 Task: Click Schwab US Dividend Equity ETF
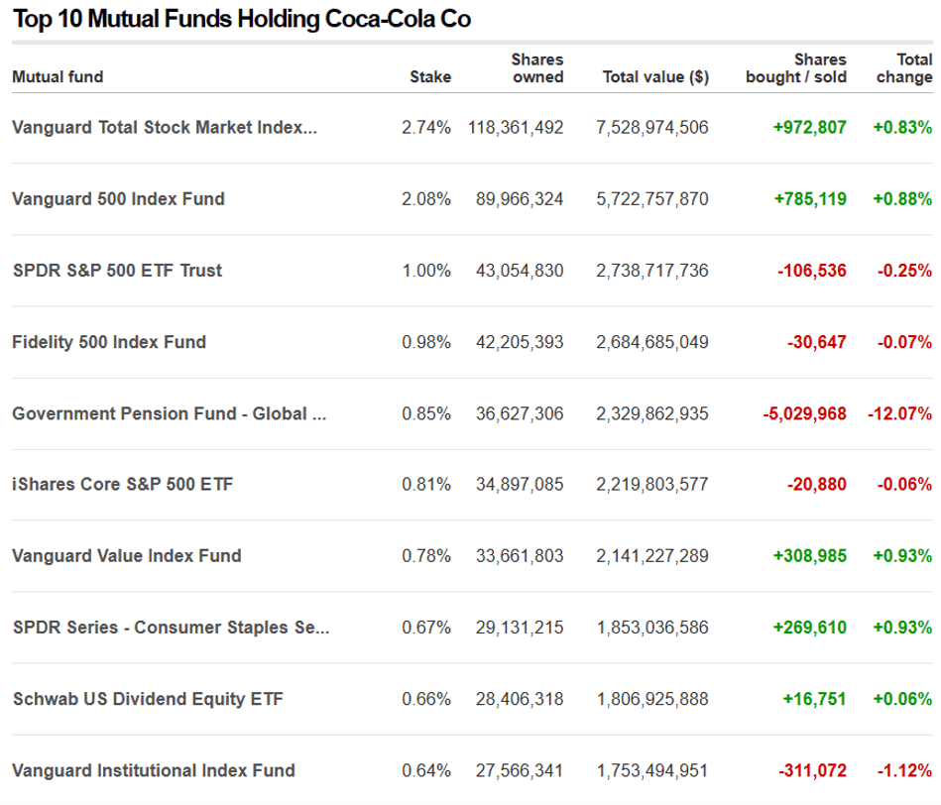coord(148,699)
